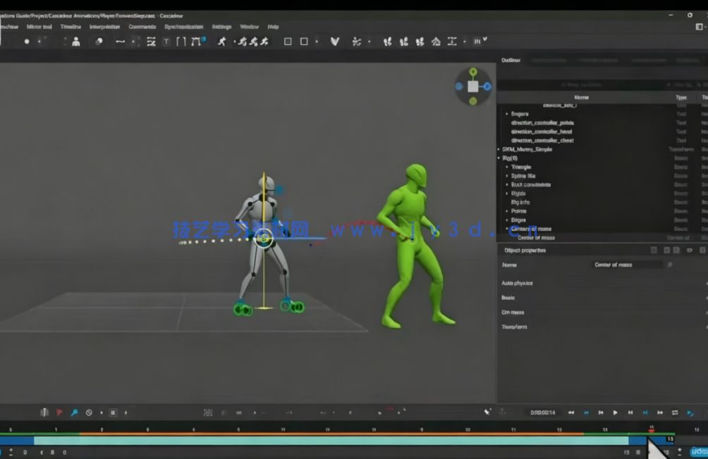Toggle the loop playback button
The height and width of the screenshot is (459, 708).
click(675, 413)
